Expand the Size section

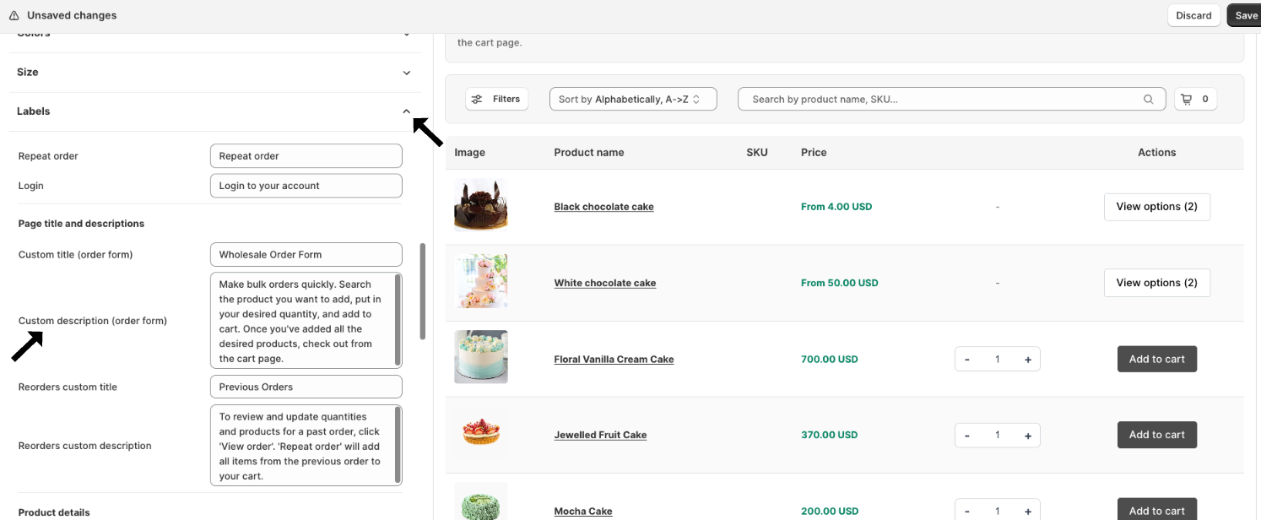click(406, 73)
